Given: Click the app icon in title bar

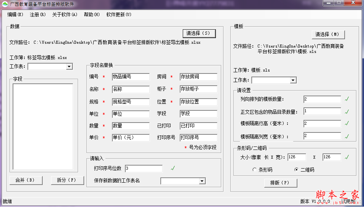Looking at the screenshot, I should 5,4.
